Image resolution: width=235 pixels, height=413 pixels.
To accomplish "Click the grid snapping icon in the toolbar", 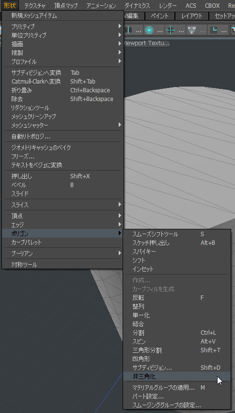I will click(214, 30).
